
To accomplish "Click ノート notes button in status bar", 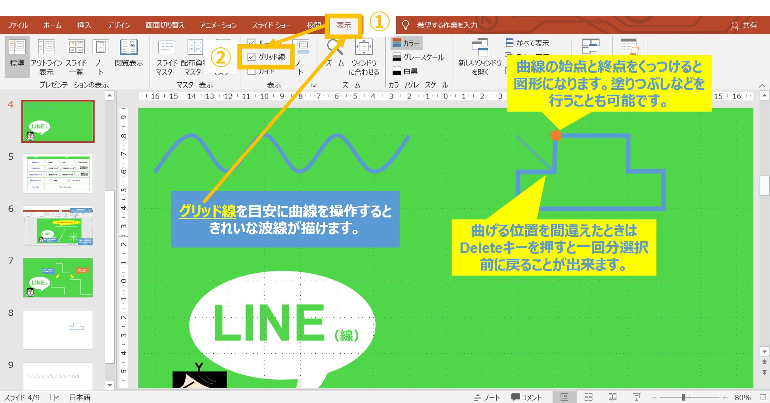I will pyautogui.click(x=487, y=397).
